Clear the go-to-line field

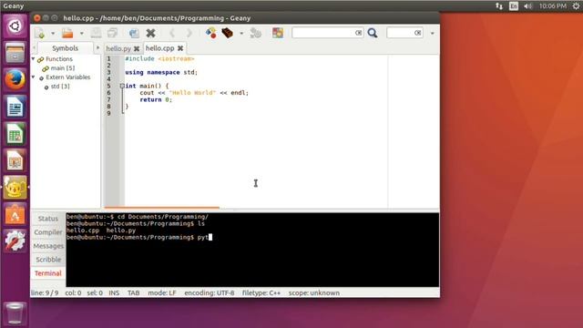click(418, 33)
